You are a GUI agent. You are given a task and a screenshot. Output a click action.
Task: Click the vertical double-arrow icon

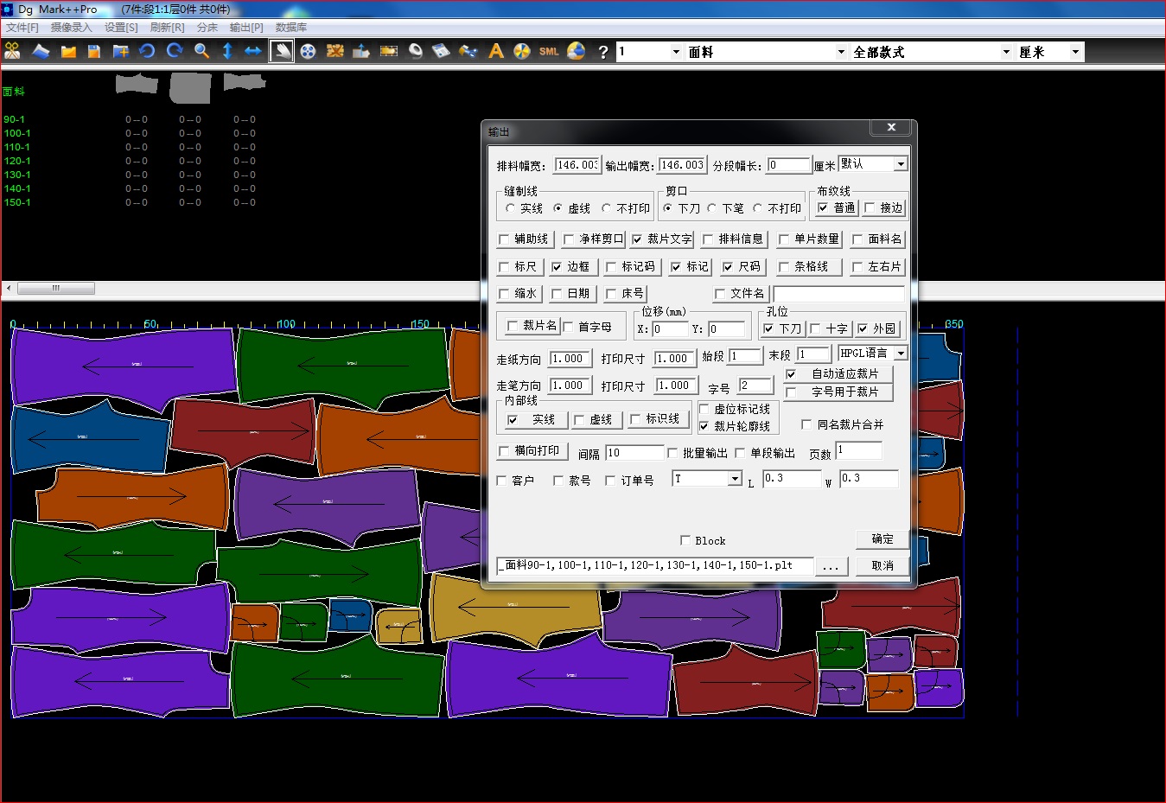coord(227,51)
